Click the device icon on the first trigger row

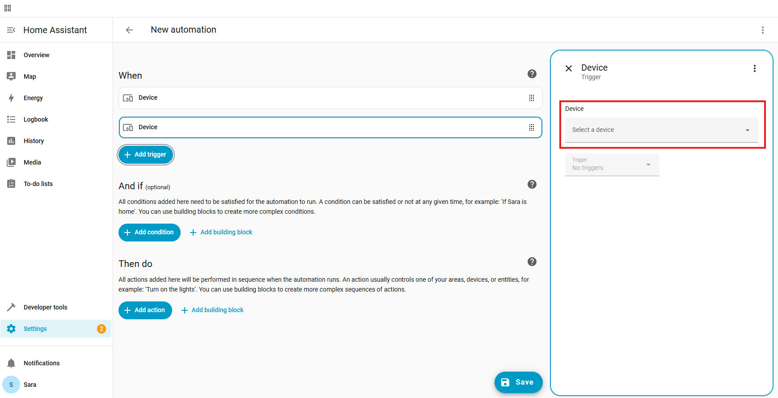pyautogui.click(x=128, y=98)
